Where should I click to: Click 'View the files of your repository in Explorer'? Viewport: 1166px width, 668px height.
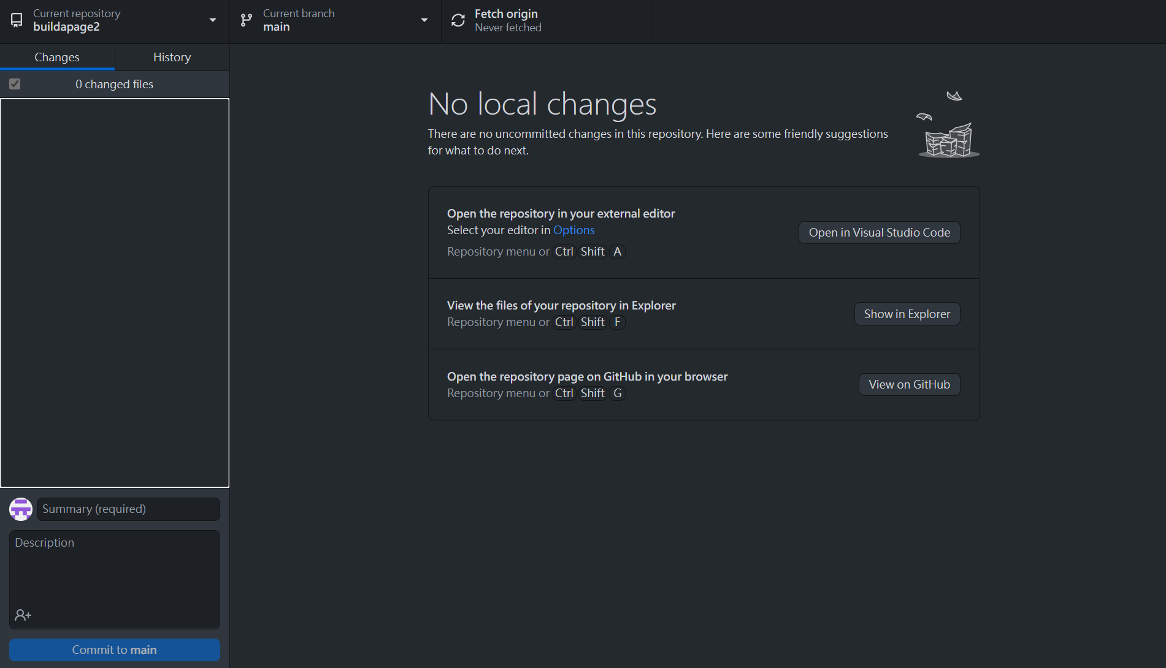click(561, 306)
